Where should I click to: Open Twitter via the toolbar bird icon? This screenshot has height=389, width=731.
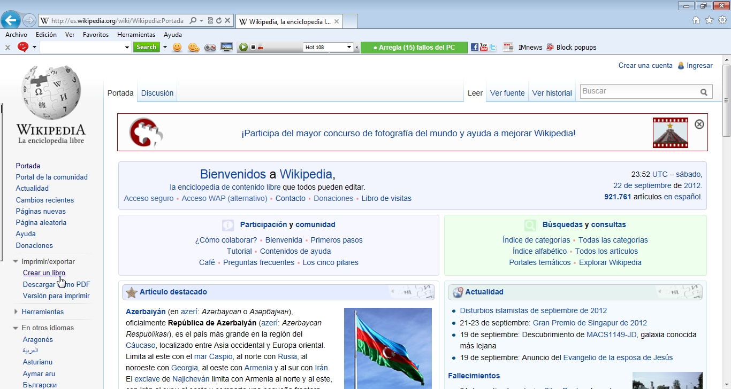coord(493,47)
